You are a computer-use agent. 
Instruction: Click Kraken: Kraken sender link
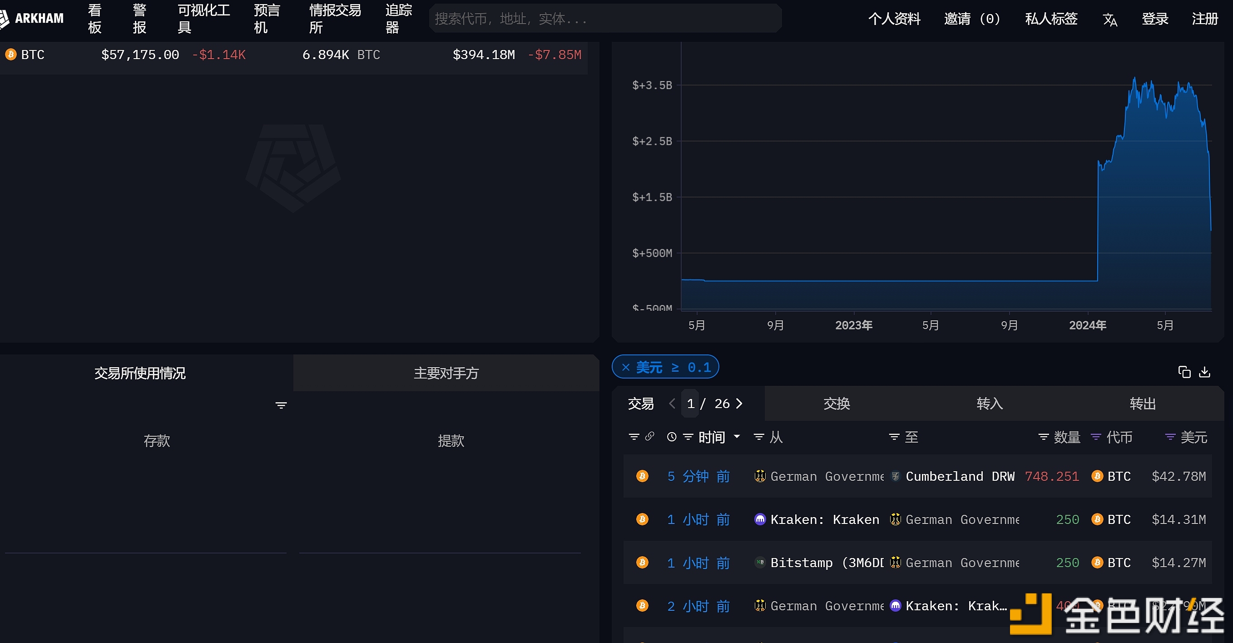click(825, 519)
